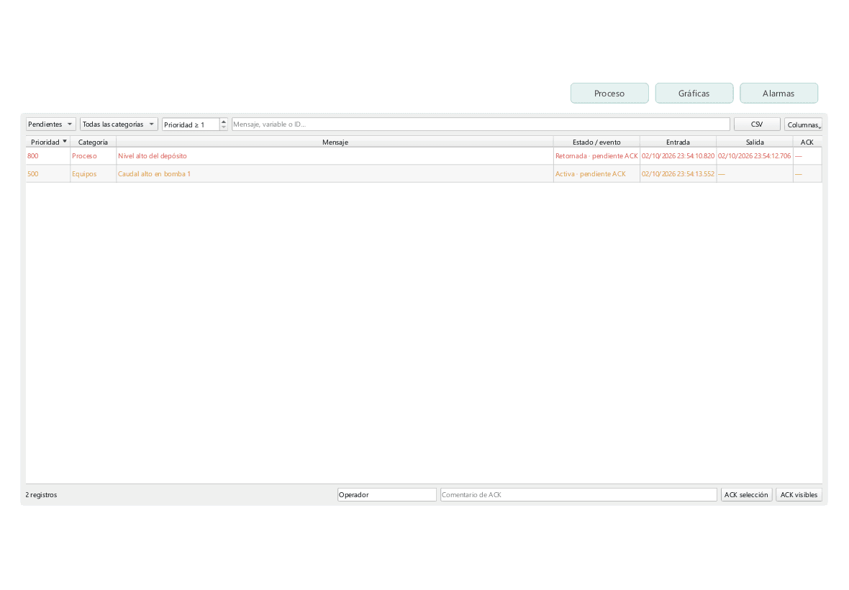Select the priority 500 cell

[48, 173]
